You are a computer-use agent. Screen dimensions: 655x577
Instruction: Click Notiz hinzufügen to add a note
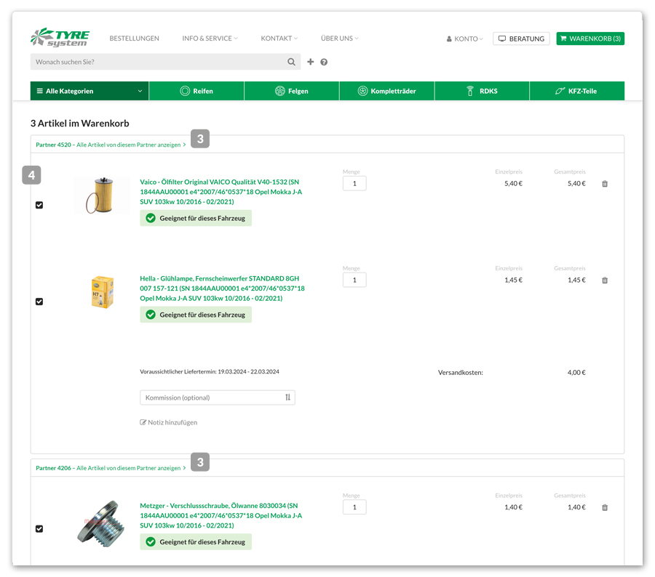(x=168, y=422)
